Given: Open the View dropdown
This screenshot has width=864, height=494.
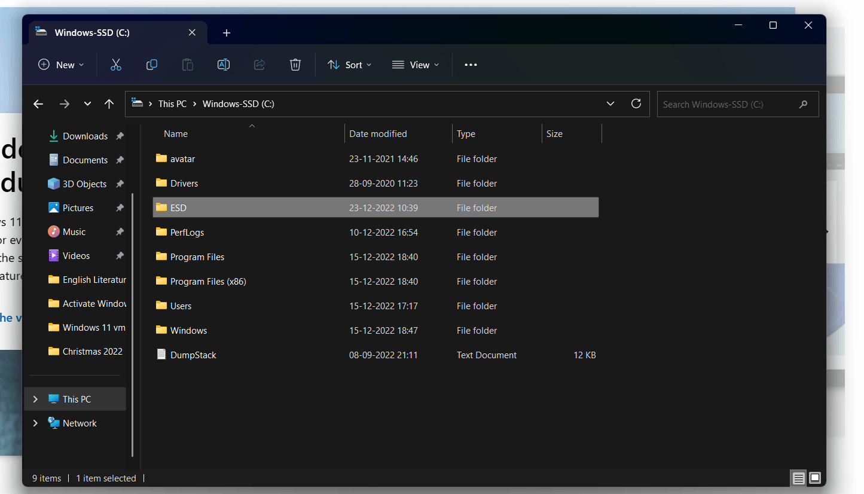Looking at the screenshot, I should (x=415, y=65).
